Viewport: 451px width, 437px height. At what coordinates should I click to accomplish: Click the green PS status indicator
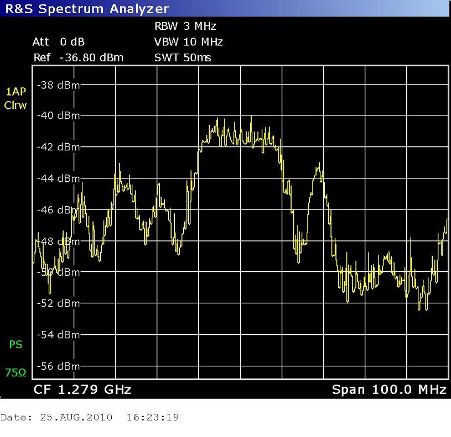(x=15, y=345)
